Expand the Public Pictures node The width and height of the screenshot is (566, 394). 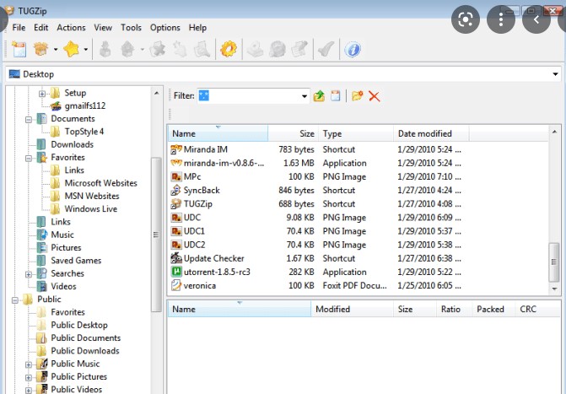[29, 377]
